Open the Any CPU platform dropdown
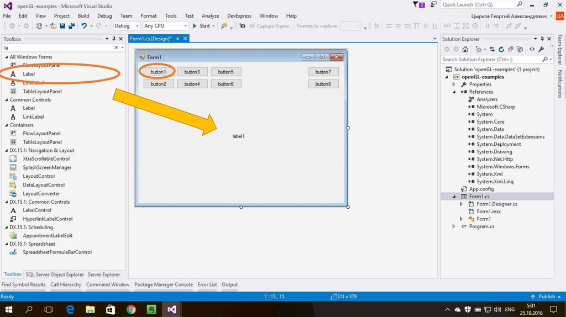 click(165, 26)
